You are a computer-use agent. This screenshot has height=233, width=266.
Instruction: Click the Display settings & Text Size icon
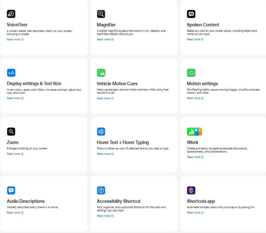[x=11, y=73]
